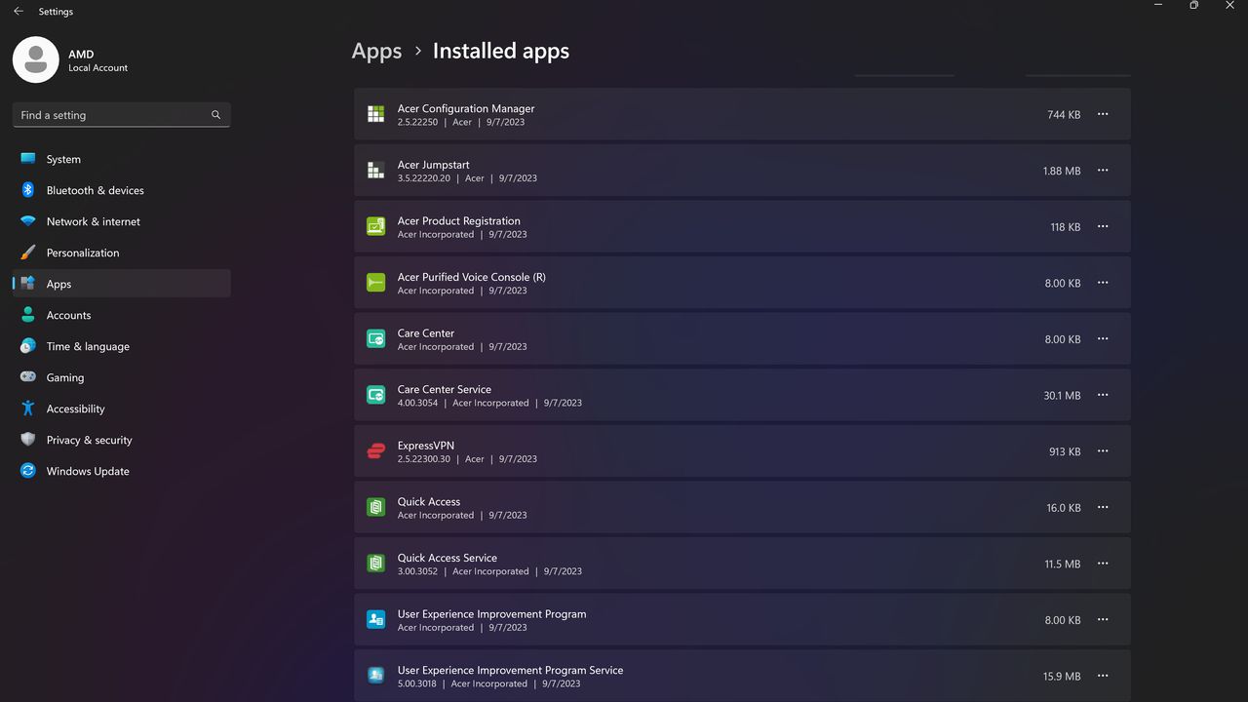The height and width of the screenshot is (702, 1248).
Task: Open Accounts settings
Action: point(122,315)
